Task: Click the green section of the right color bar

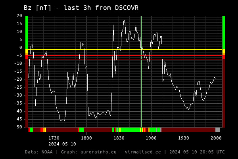Action: tap(224, 32)
